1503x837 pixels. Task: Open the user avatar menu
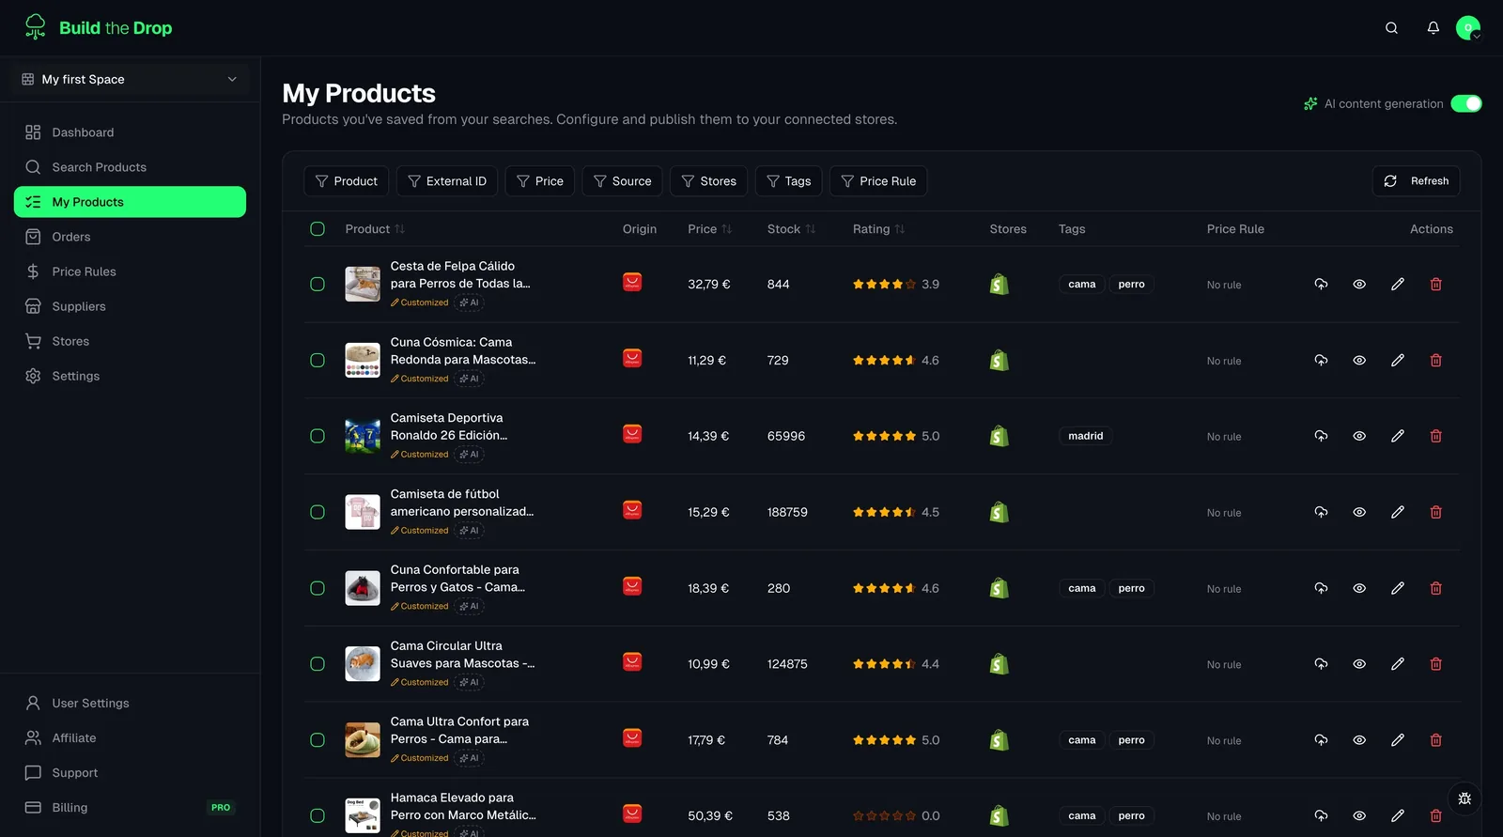[1468, 28]
